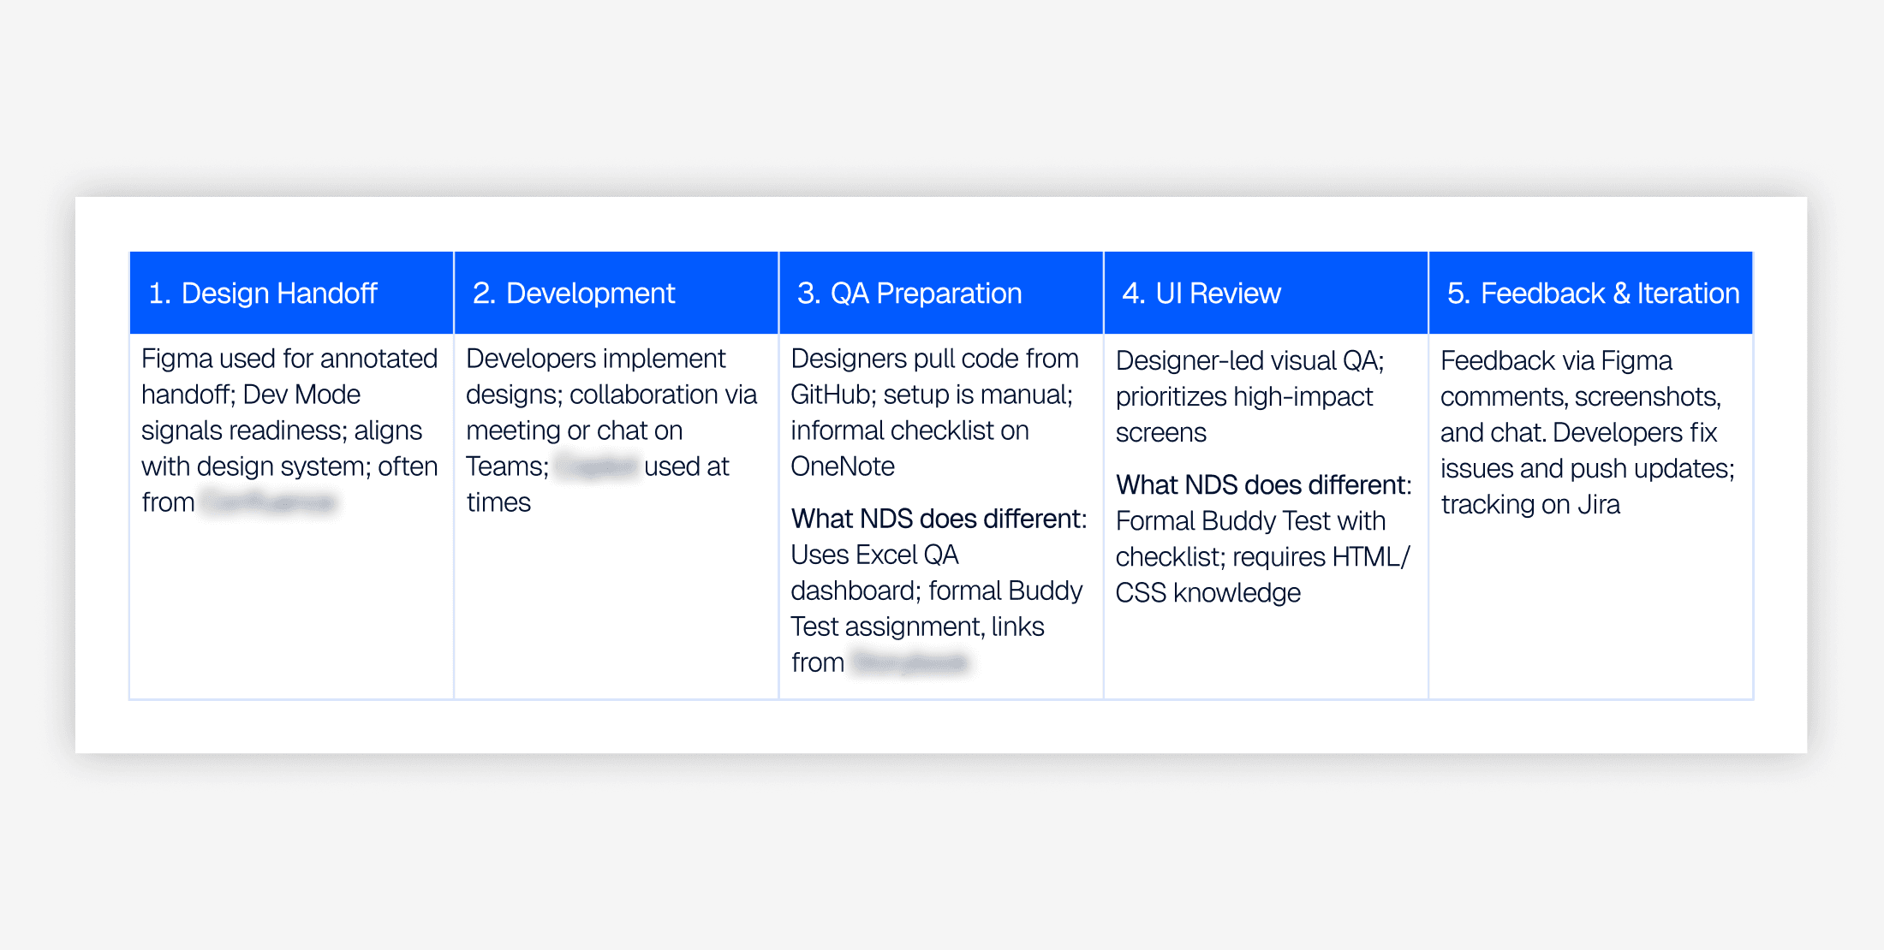Image resolution: width=1884 pixels, height=950 pixels.
Task: Click 'Formal Buddy Test with checklist' text
Action: (1250, 520)
